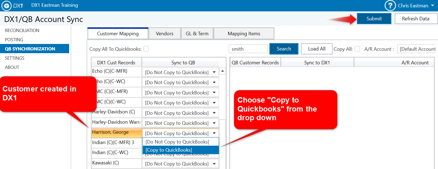This screenshot has width=438, height=169.
Task: Select the Kawasaki (C) customer row
Action: pyautogui.click(x=117, y=163)
